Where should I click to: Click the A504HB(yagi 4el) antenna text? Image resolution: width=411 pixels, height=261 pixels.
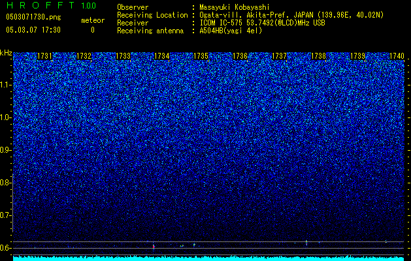231,31
